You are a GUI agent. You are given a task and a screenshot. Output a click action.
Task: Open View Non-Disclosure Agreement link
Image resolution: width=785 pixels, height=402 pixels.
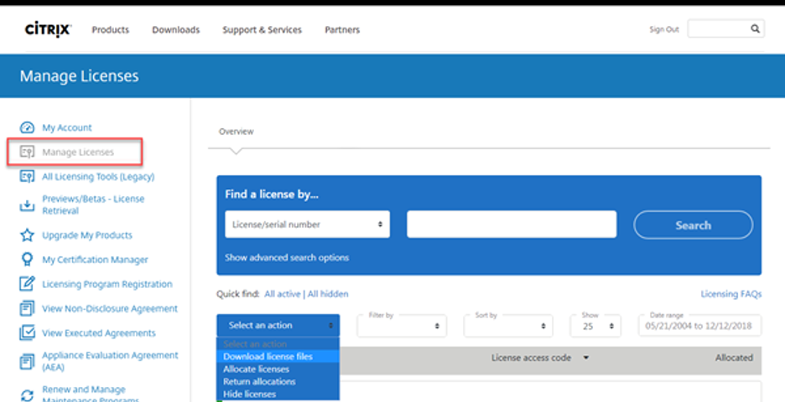coord(110,308)
